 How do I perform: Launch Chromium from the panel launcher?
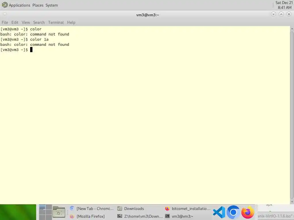(233, 212)
